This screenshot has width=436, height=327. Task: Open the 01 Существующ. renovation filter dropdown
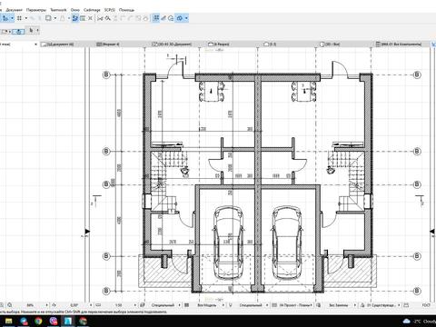pyautogui.click(x=399, y=305)
